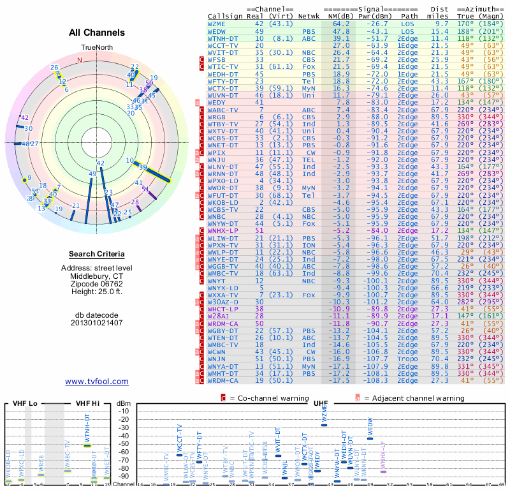510x490 pixels.
Task: Click the co-channel icon beside WNJN
Action: (x=201, y=359)
